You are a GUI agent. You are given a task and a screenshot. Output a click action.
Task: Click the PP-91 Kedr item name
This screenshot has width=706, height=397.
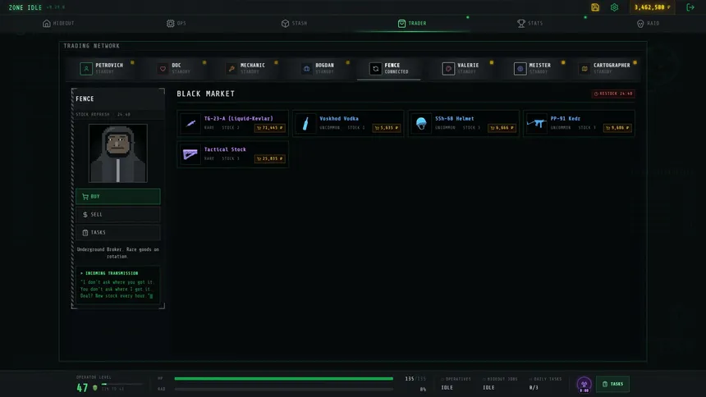[565, 118]
